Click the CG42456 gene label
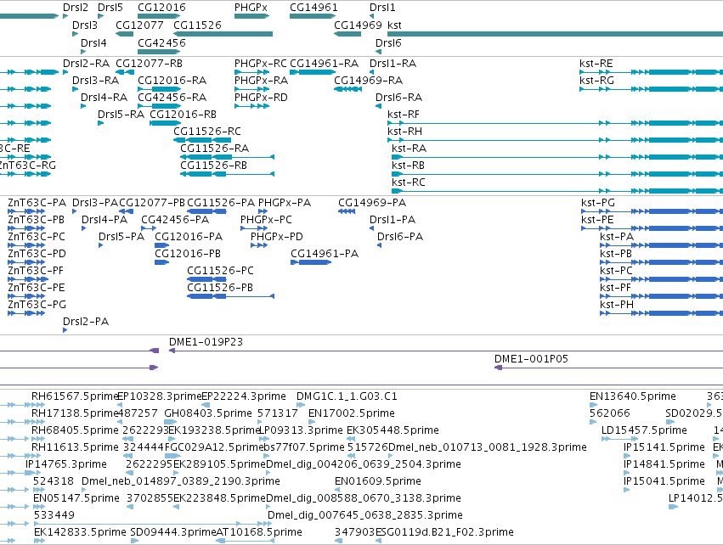 click(x=161, y=42)
